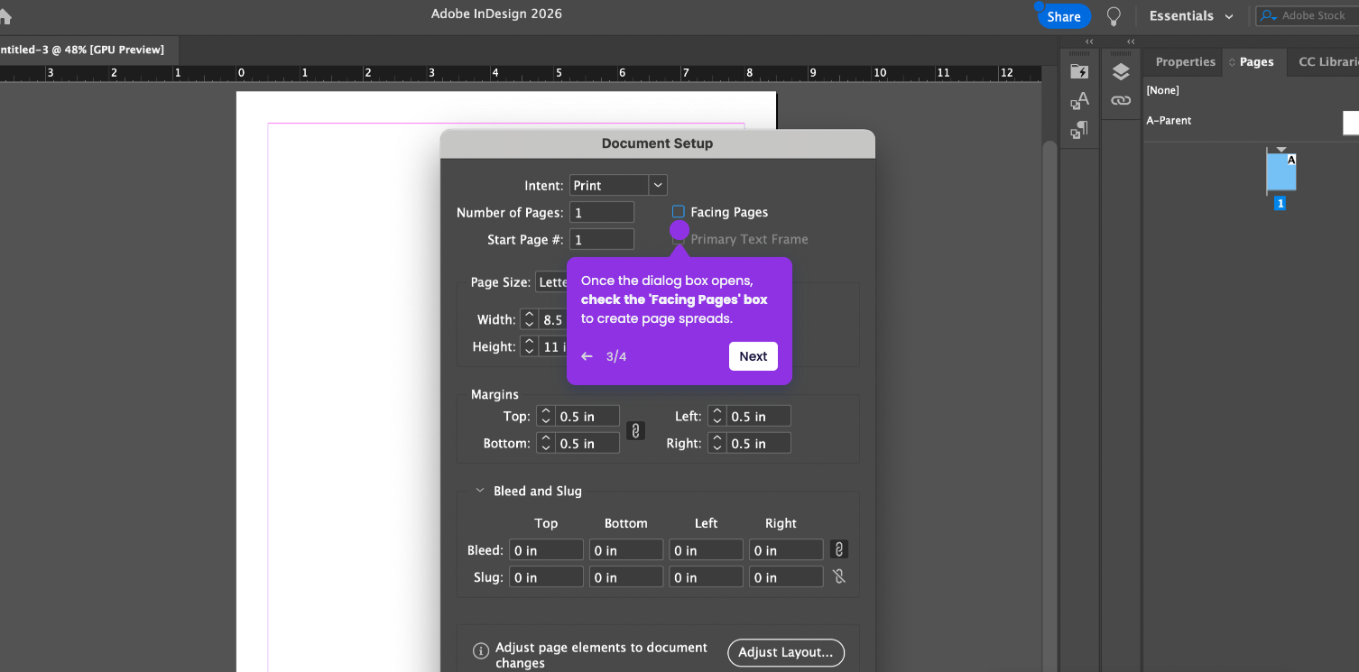Image resolution: width=1359 pixels, height=672 pixels.
Task: Click the Number of Pages field
Action: (x=602, y=212)
